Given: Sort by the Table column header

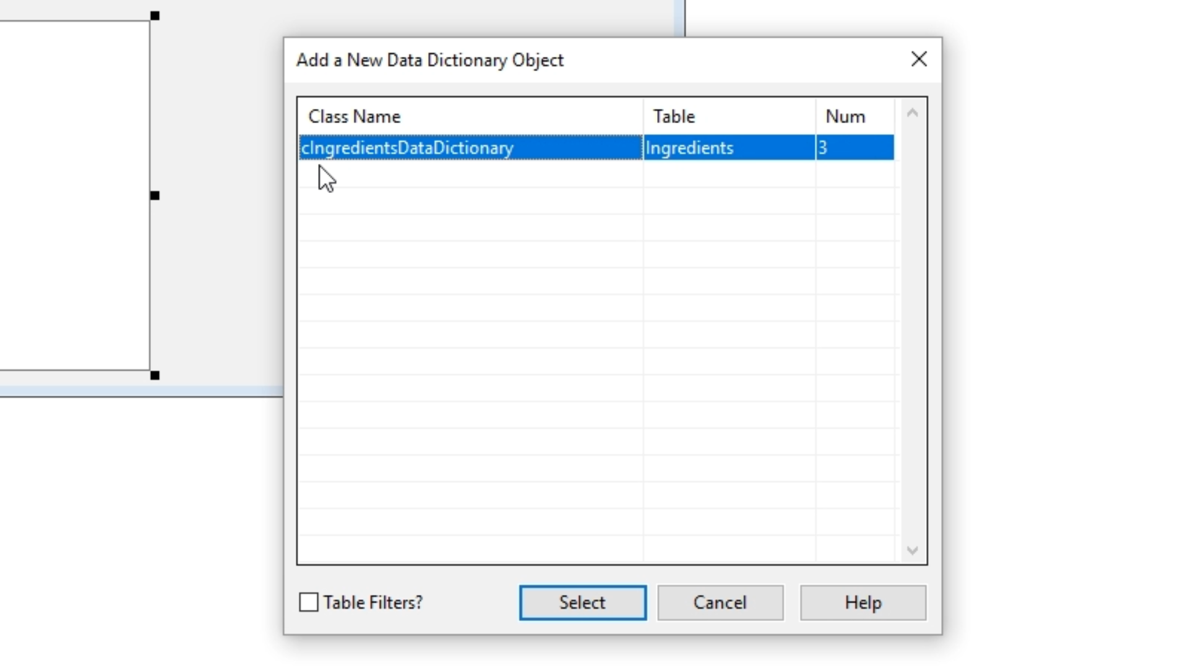Looking at the screenshot, I should click(x=674, y=117).
